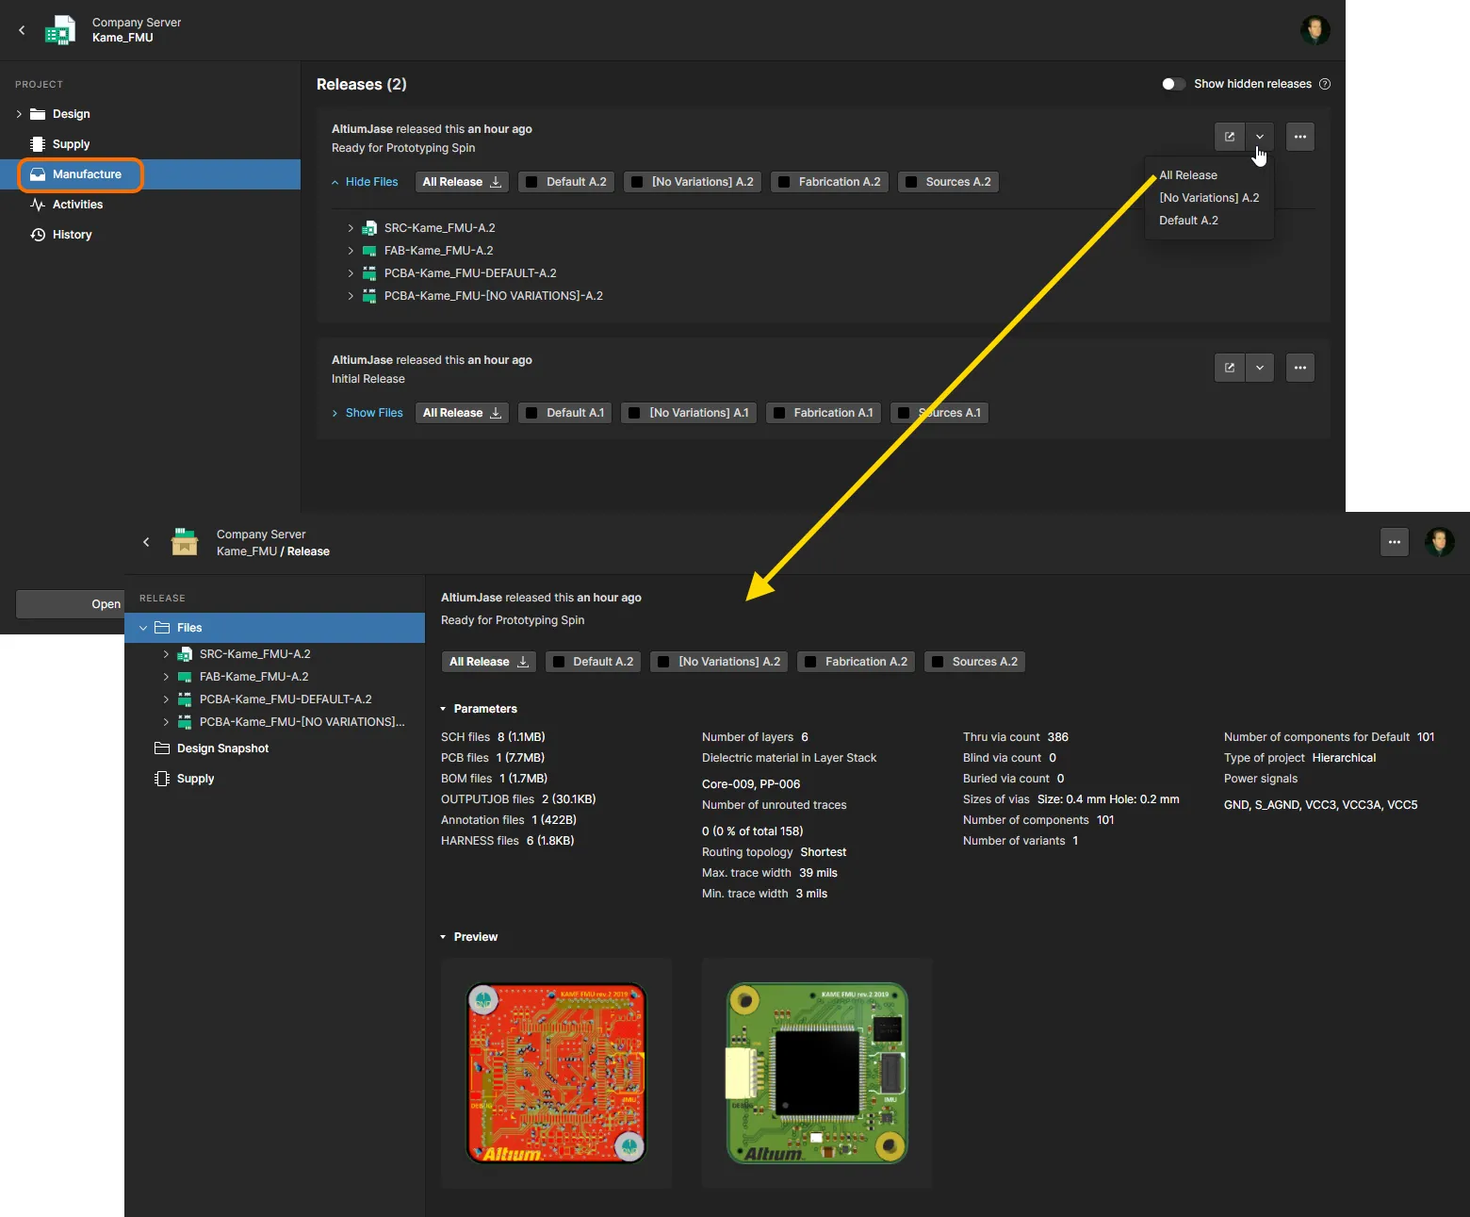Open the user avatar in top window

click(1315, 30)
